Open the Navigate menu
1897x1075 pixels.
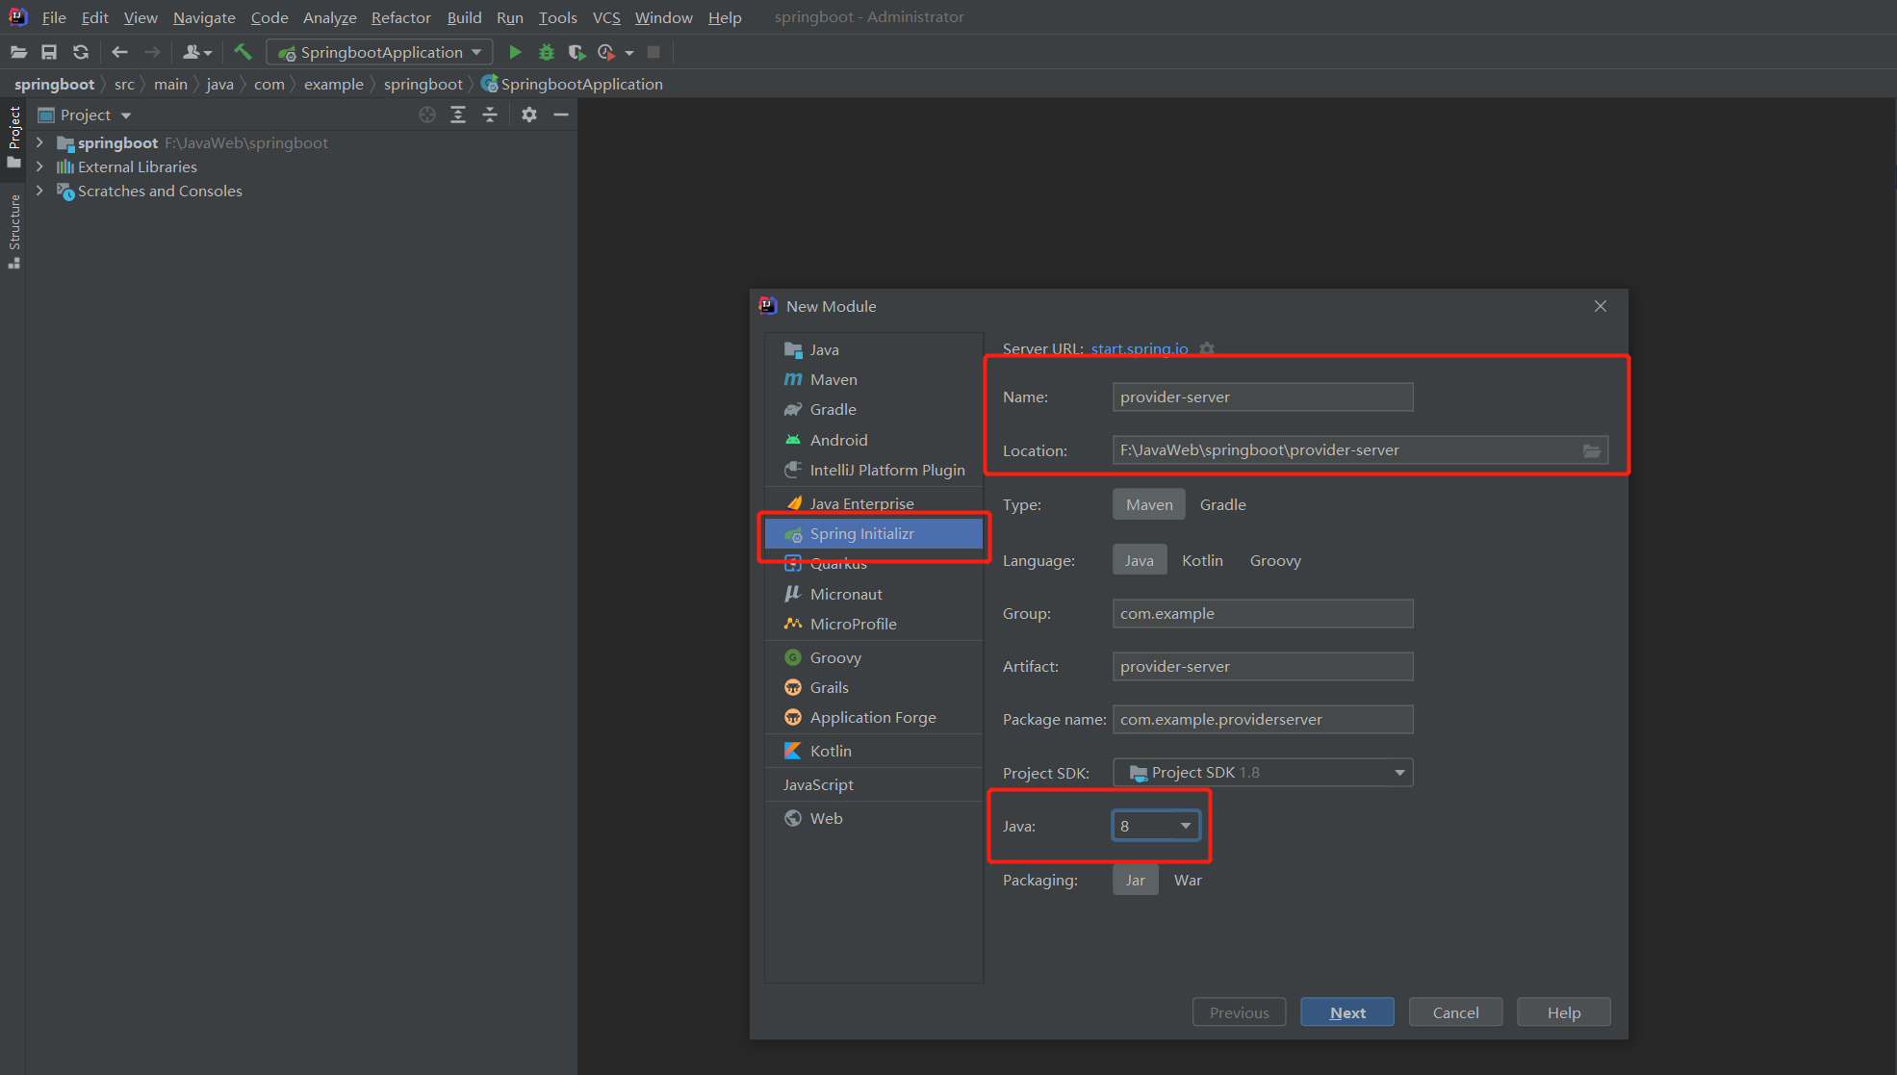[x=204, y=17]
